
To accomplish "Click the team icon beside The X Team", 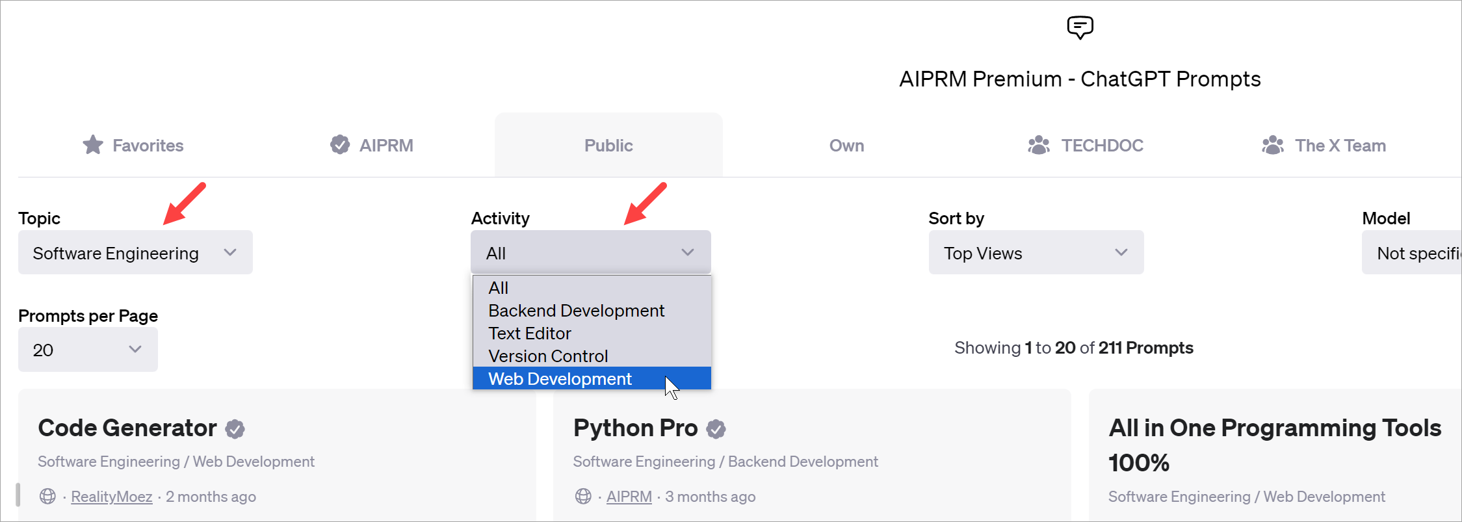I will point(1272,145).
